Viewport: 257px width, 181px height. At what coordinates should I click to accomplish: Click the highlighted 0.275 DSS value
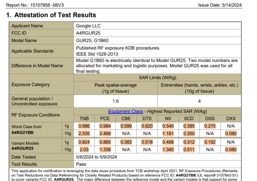click(210, 126)
